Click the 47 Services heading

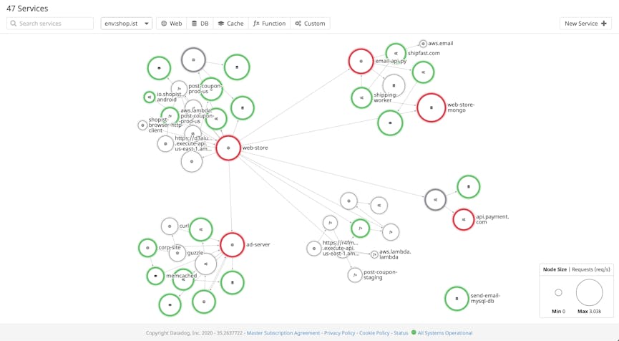click(27, 9)
